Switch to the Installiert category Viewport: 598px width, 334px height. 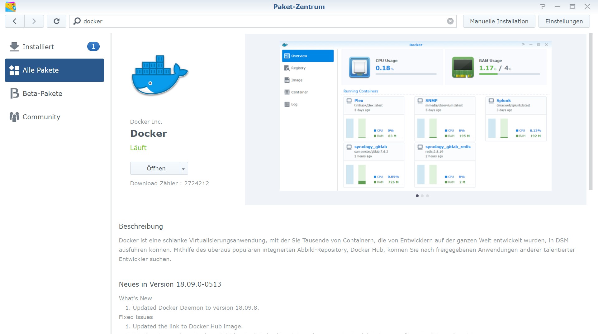tap(38, 46)
